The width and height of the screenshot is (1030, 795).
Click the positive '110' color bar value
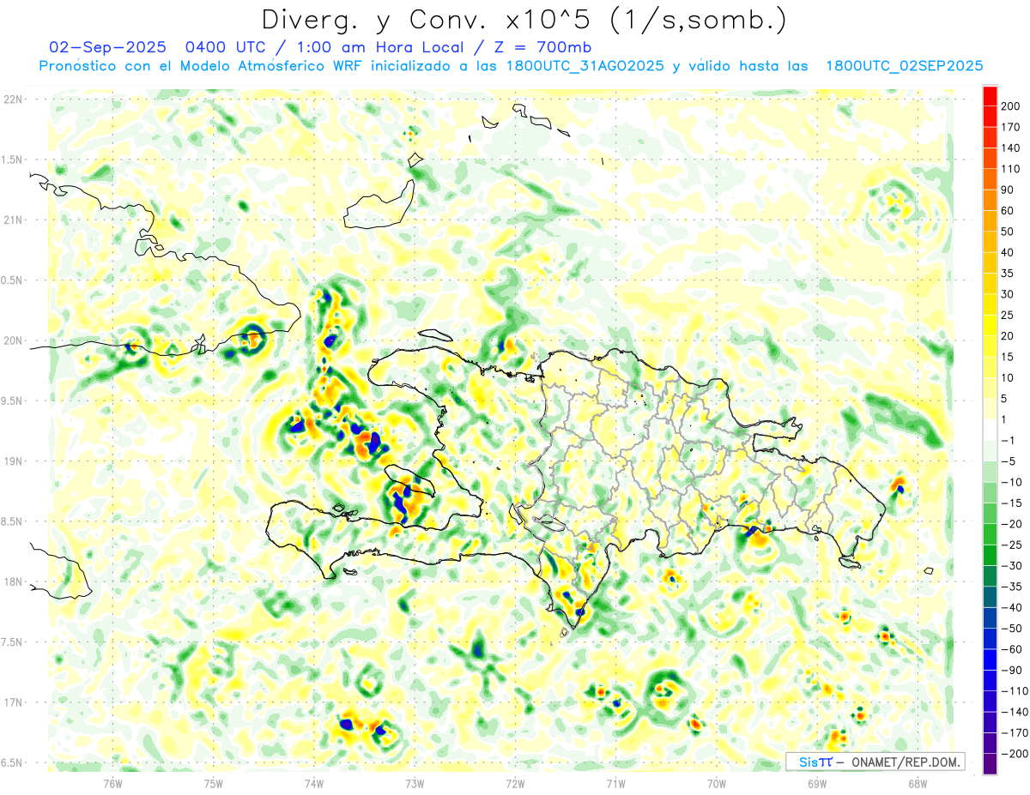click(1011, 169)
